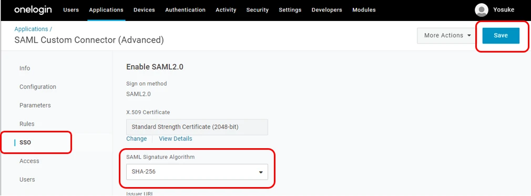Open the SAML Signature Algorithm dropdown
Screen dimensions: 531x196
[197, 172]
